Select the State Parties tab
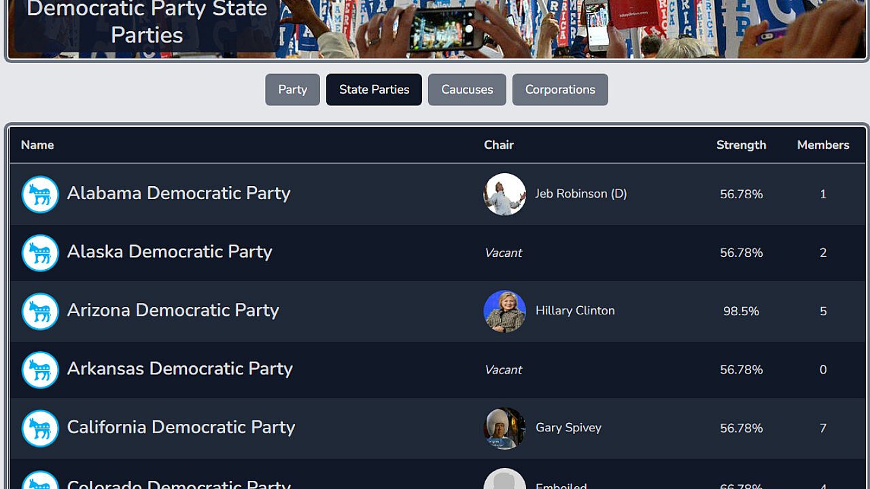The width and height of the screenshot is (870, 489). coord(374,90)
